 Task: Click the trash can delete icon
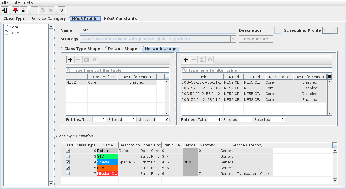pyautogui.click(x=24, y=10)
